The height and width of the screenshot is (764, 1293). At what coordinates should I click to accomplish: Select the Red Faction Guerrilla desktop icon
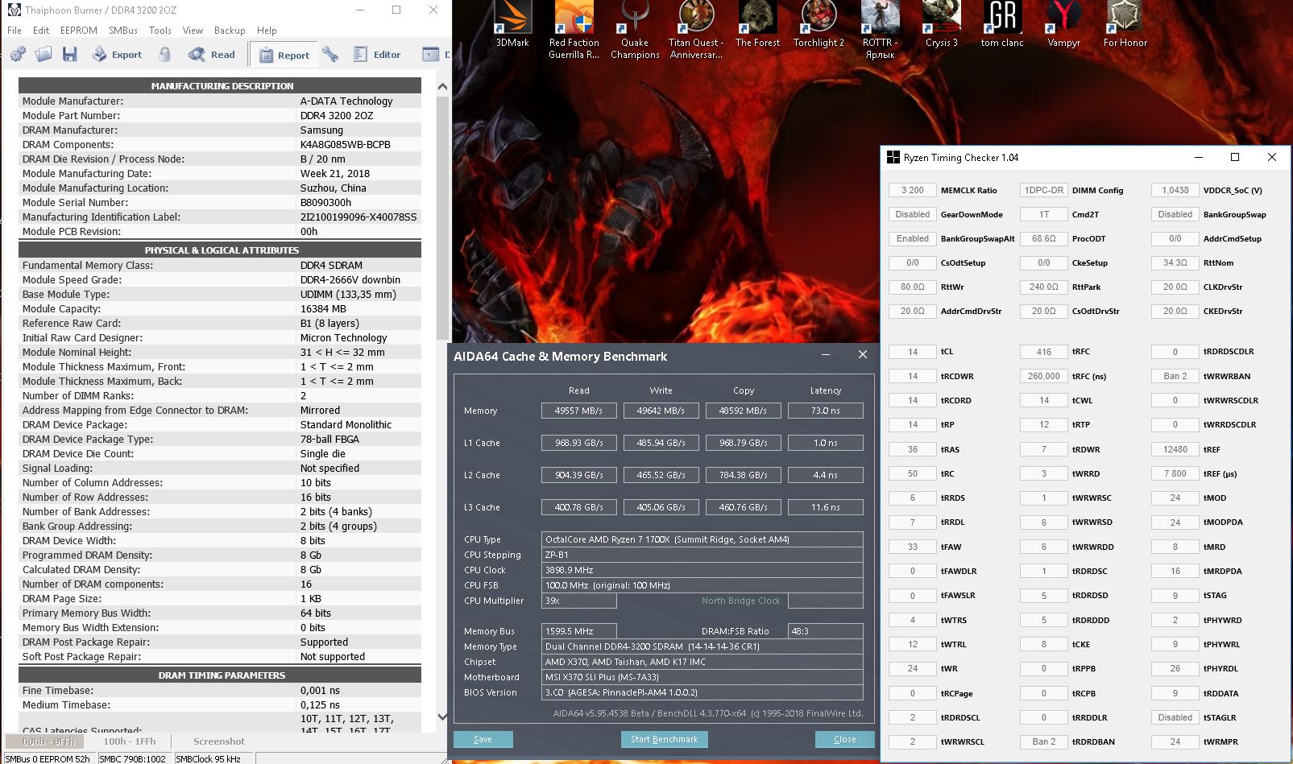coord(574,31)
